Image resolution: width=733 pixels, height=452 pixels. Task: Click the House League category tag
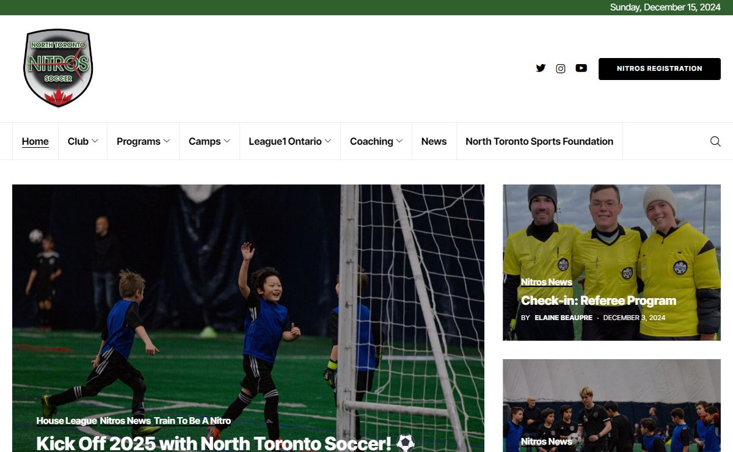67,421
